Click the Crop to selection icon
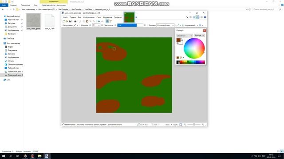Screen dimensions: 284x159 click(91, 21)
